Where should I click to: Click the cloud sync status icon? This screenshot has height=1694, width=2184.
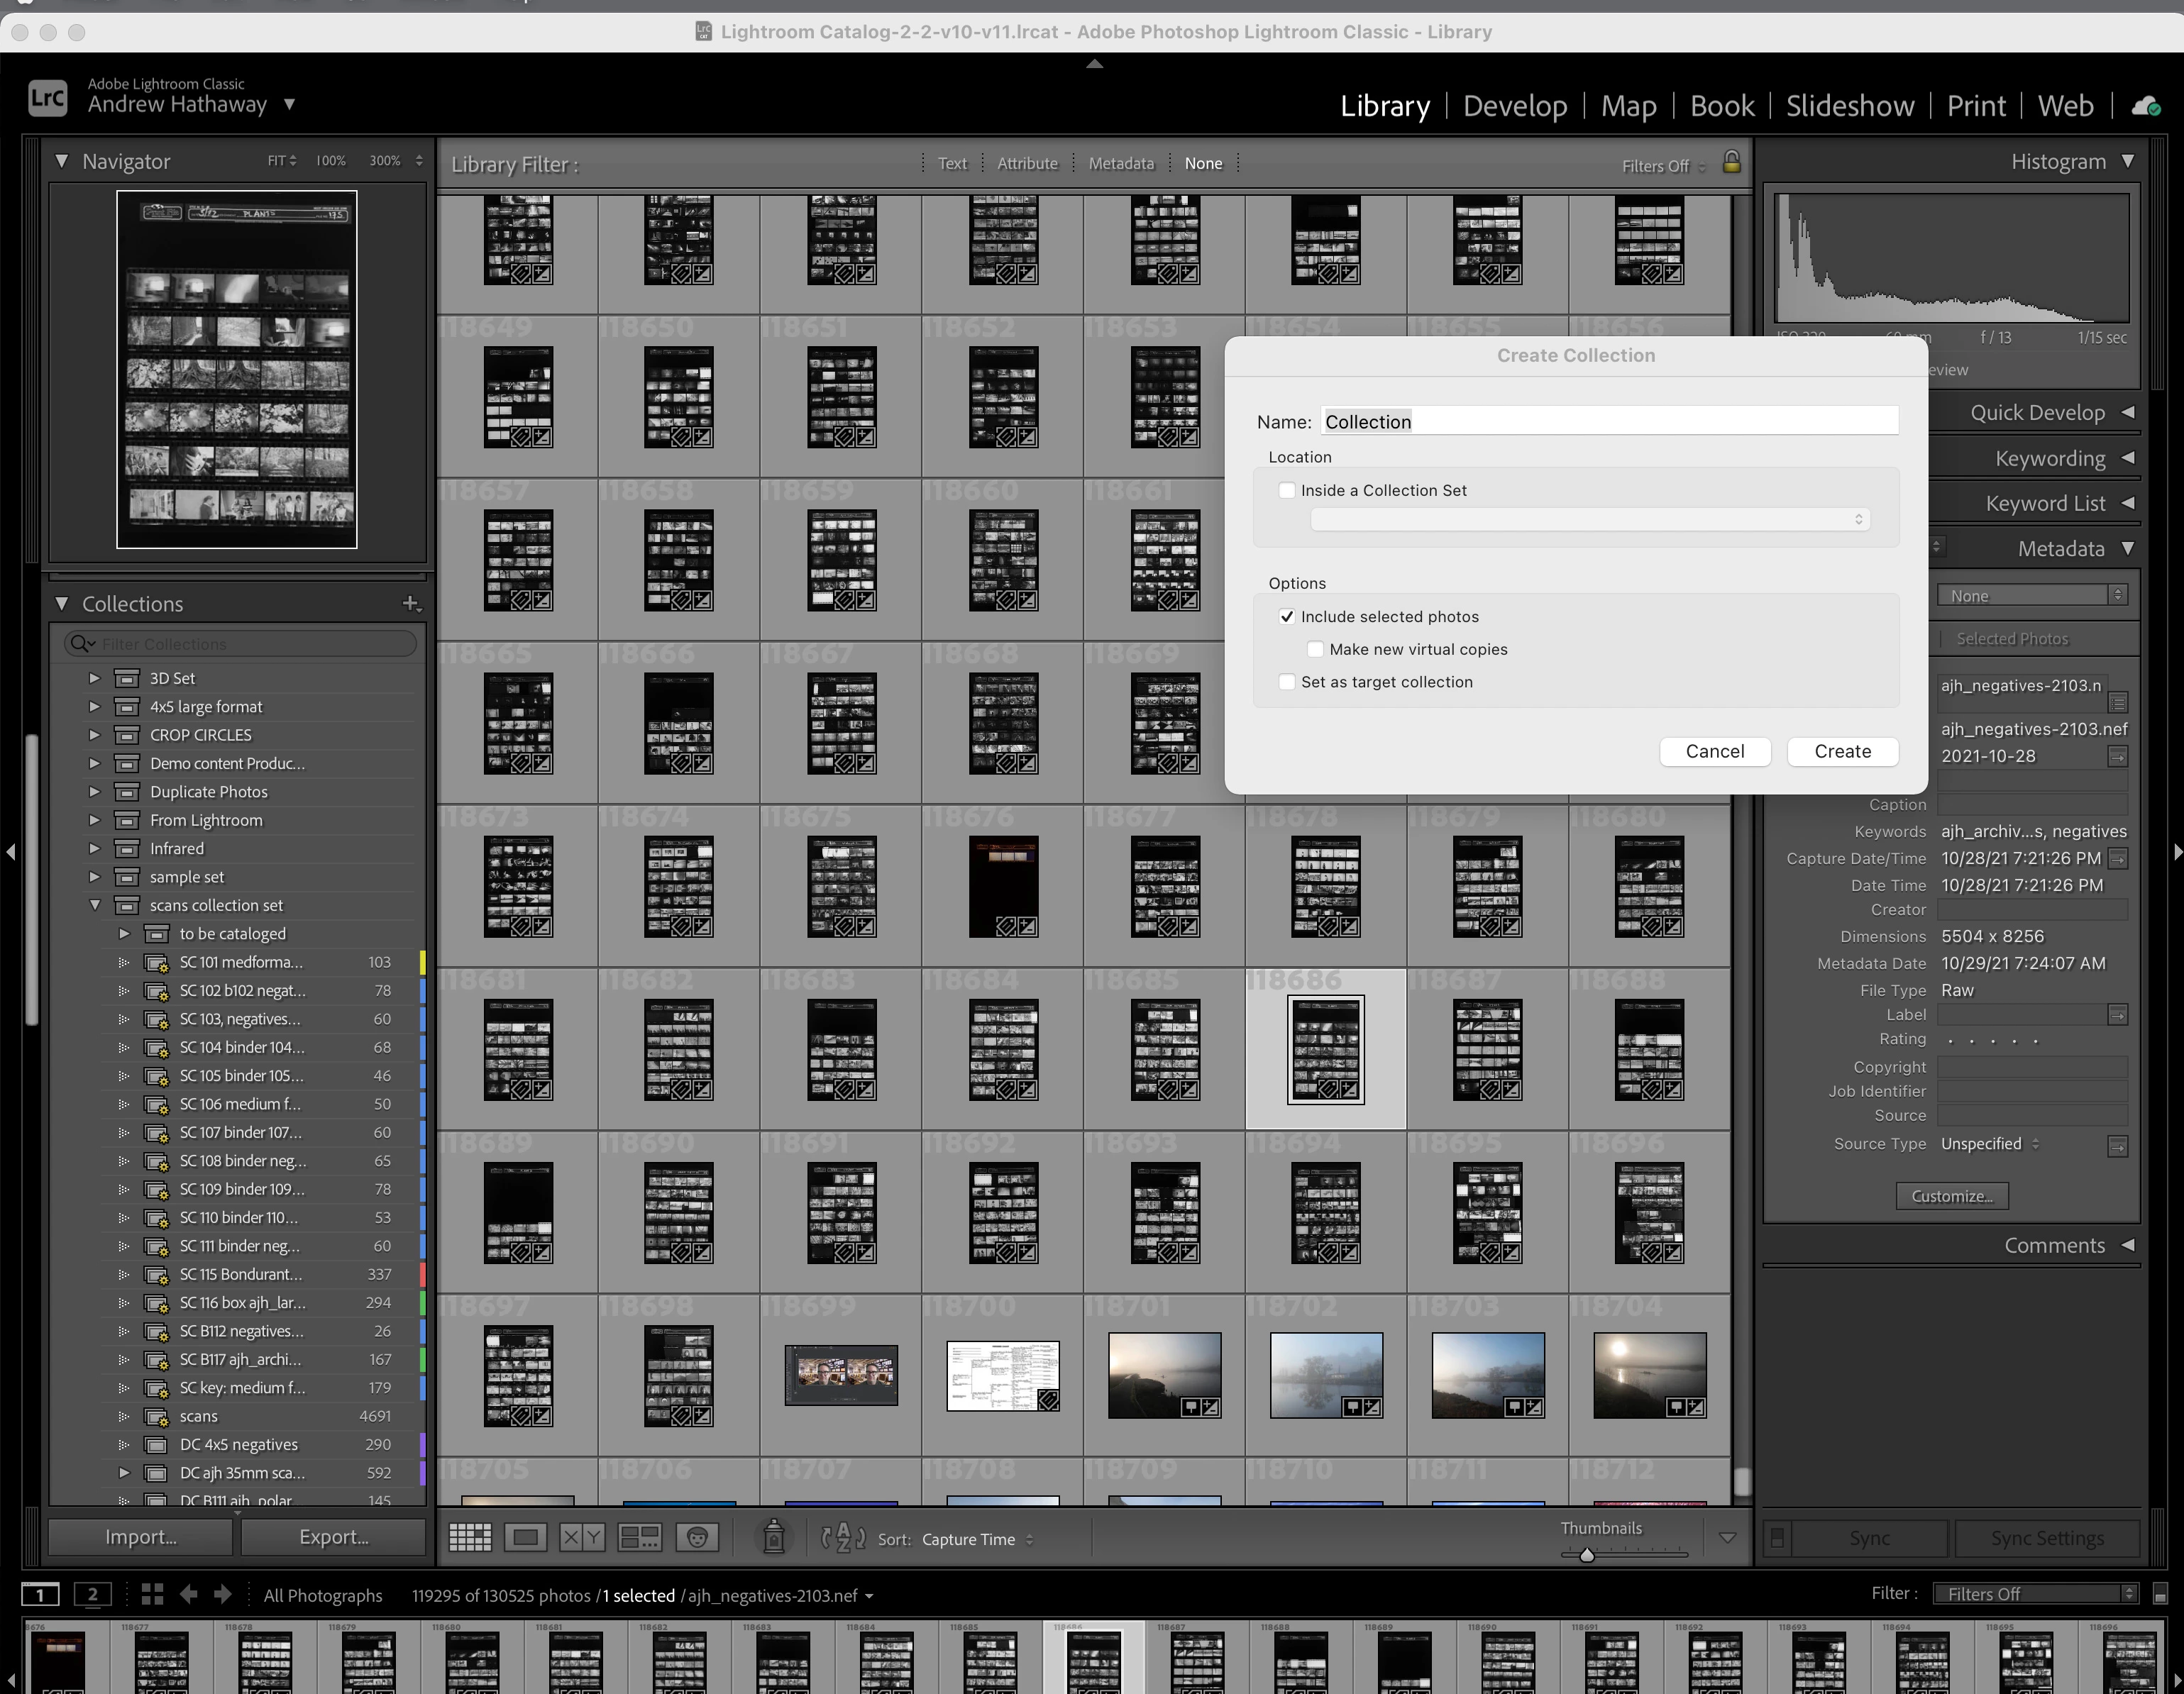[x=2145, y=107]
